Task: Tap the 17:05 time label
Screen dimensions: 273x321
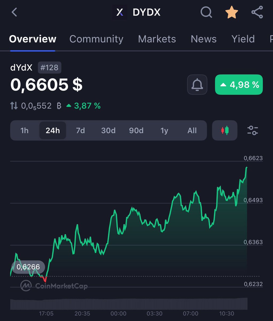Action: (46, 314)
